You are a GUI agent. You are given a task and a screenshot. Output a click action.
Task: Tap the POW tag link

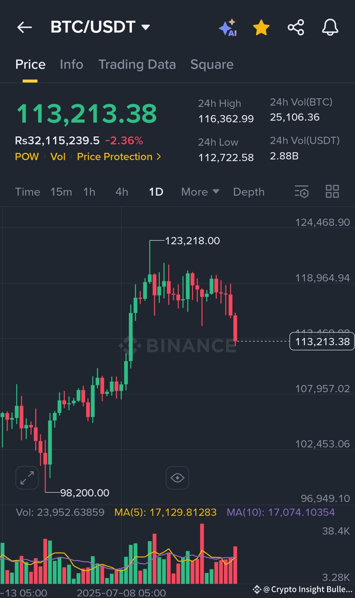(27, 157)
